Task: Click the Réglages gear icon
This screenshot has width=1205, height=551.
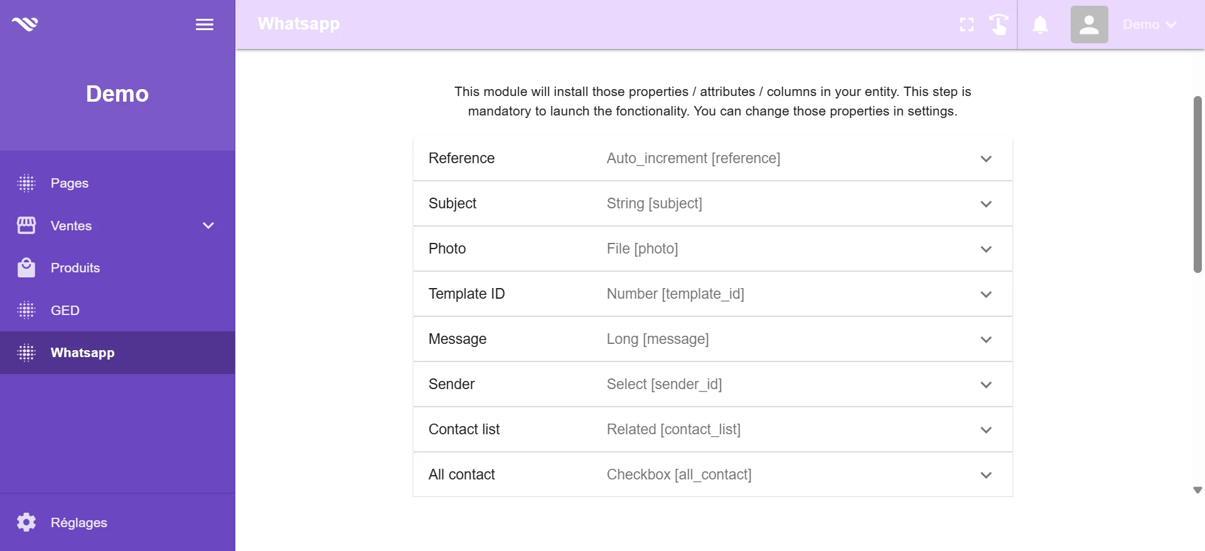Action: 26,522
